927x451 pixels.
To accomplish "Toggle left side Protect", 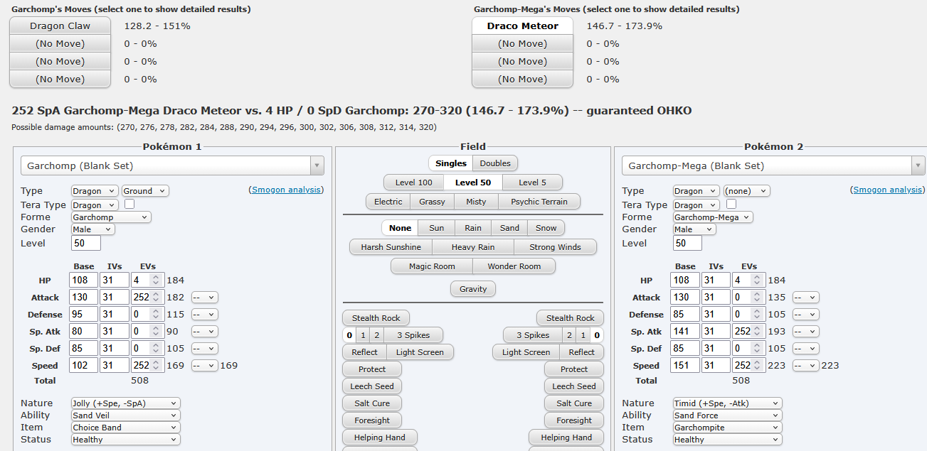I will [x=372, y=369].
